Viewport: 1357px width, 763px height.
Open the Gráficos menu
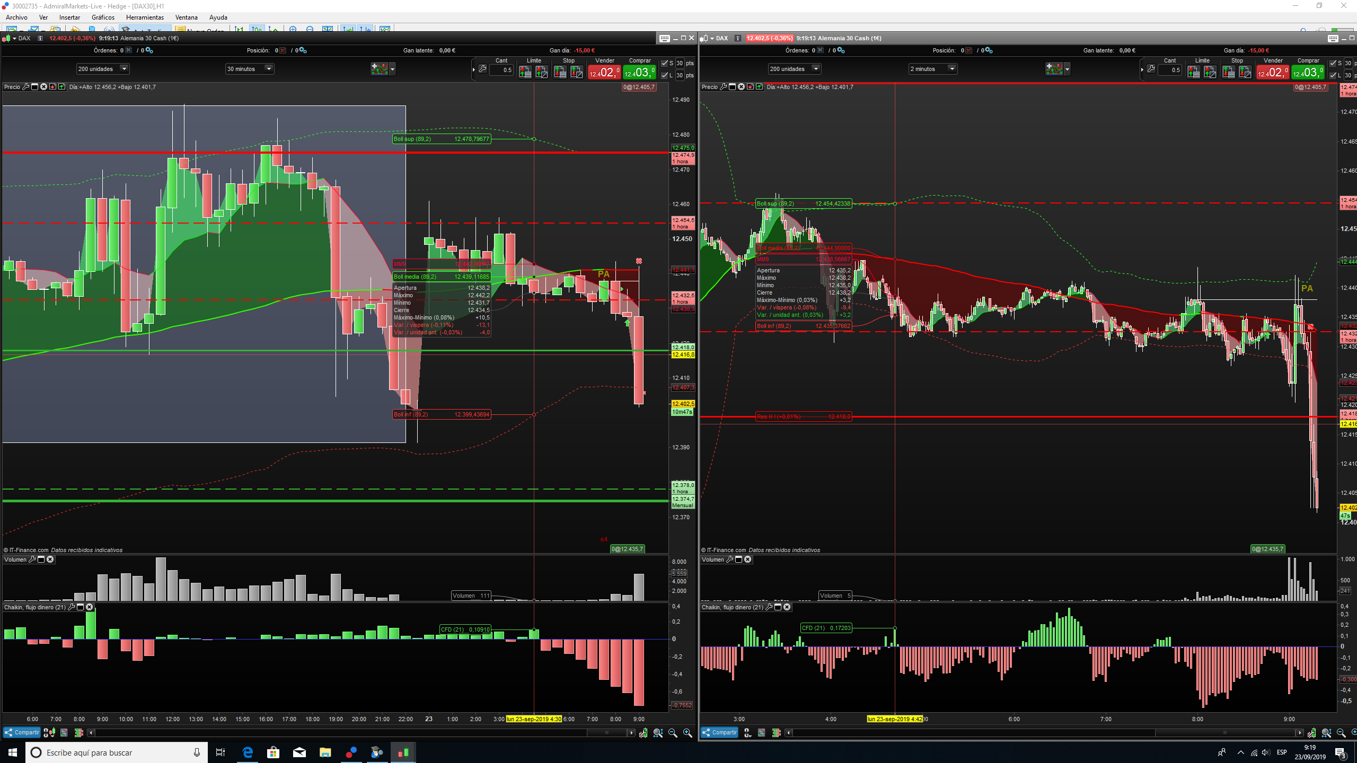(103, 17)
